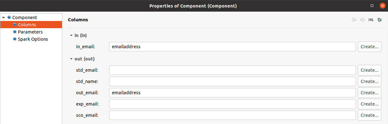Click the Parameters sphere icon
The height and width of the screenshot is (124, 388).
pyautogui.click(x=15, y=32)
